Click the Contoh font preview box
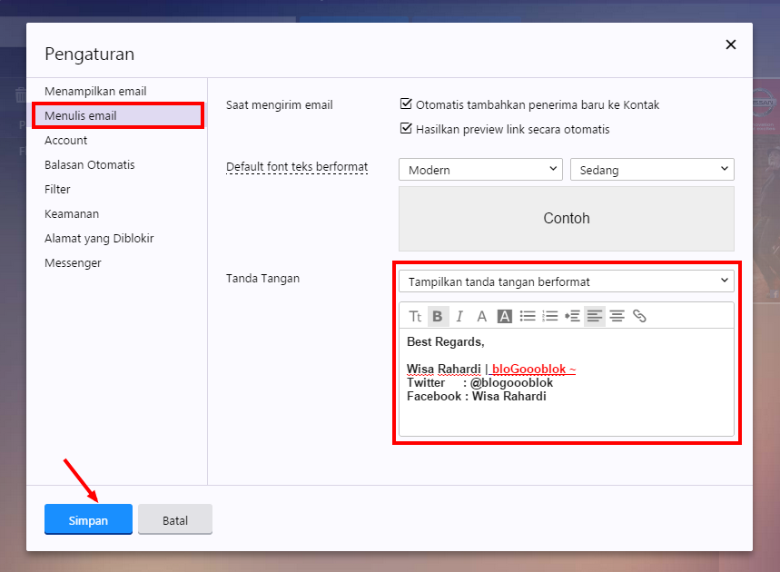The width and height of the screenshot is (780, 572). click(x=567, y=219)
